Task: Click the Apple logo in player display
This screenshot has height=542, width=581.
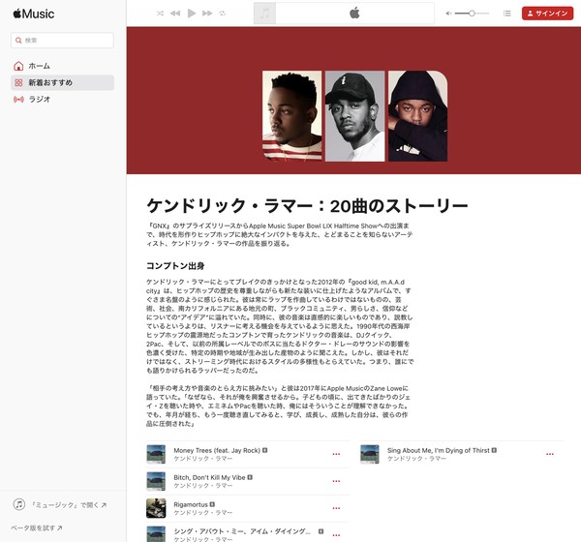Action: pyautogui.click(x=354, y=14)
